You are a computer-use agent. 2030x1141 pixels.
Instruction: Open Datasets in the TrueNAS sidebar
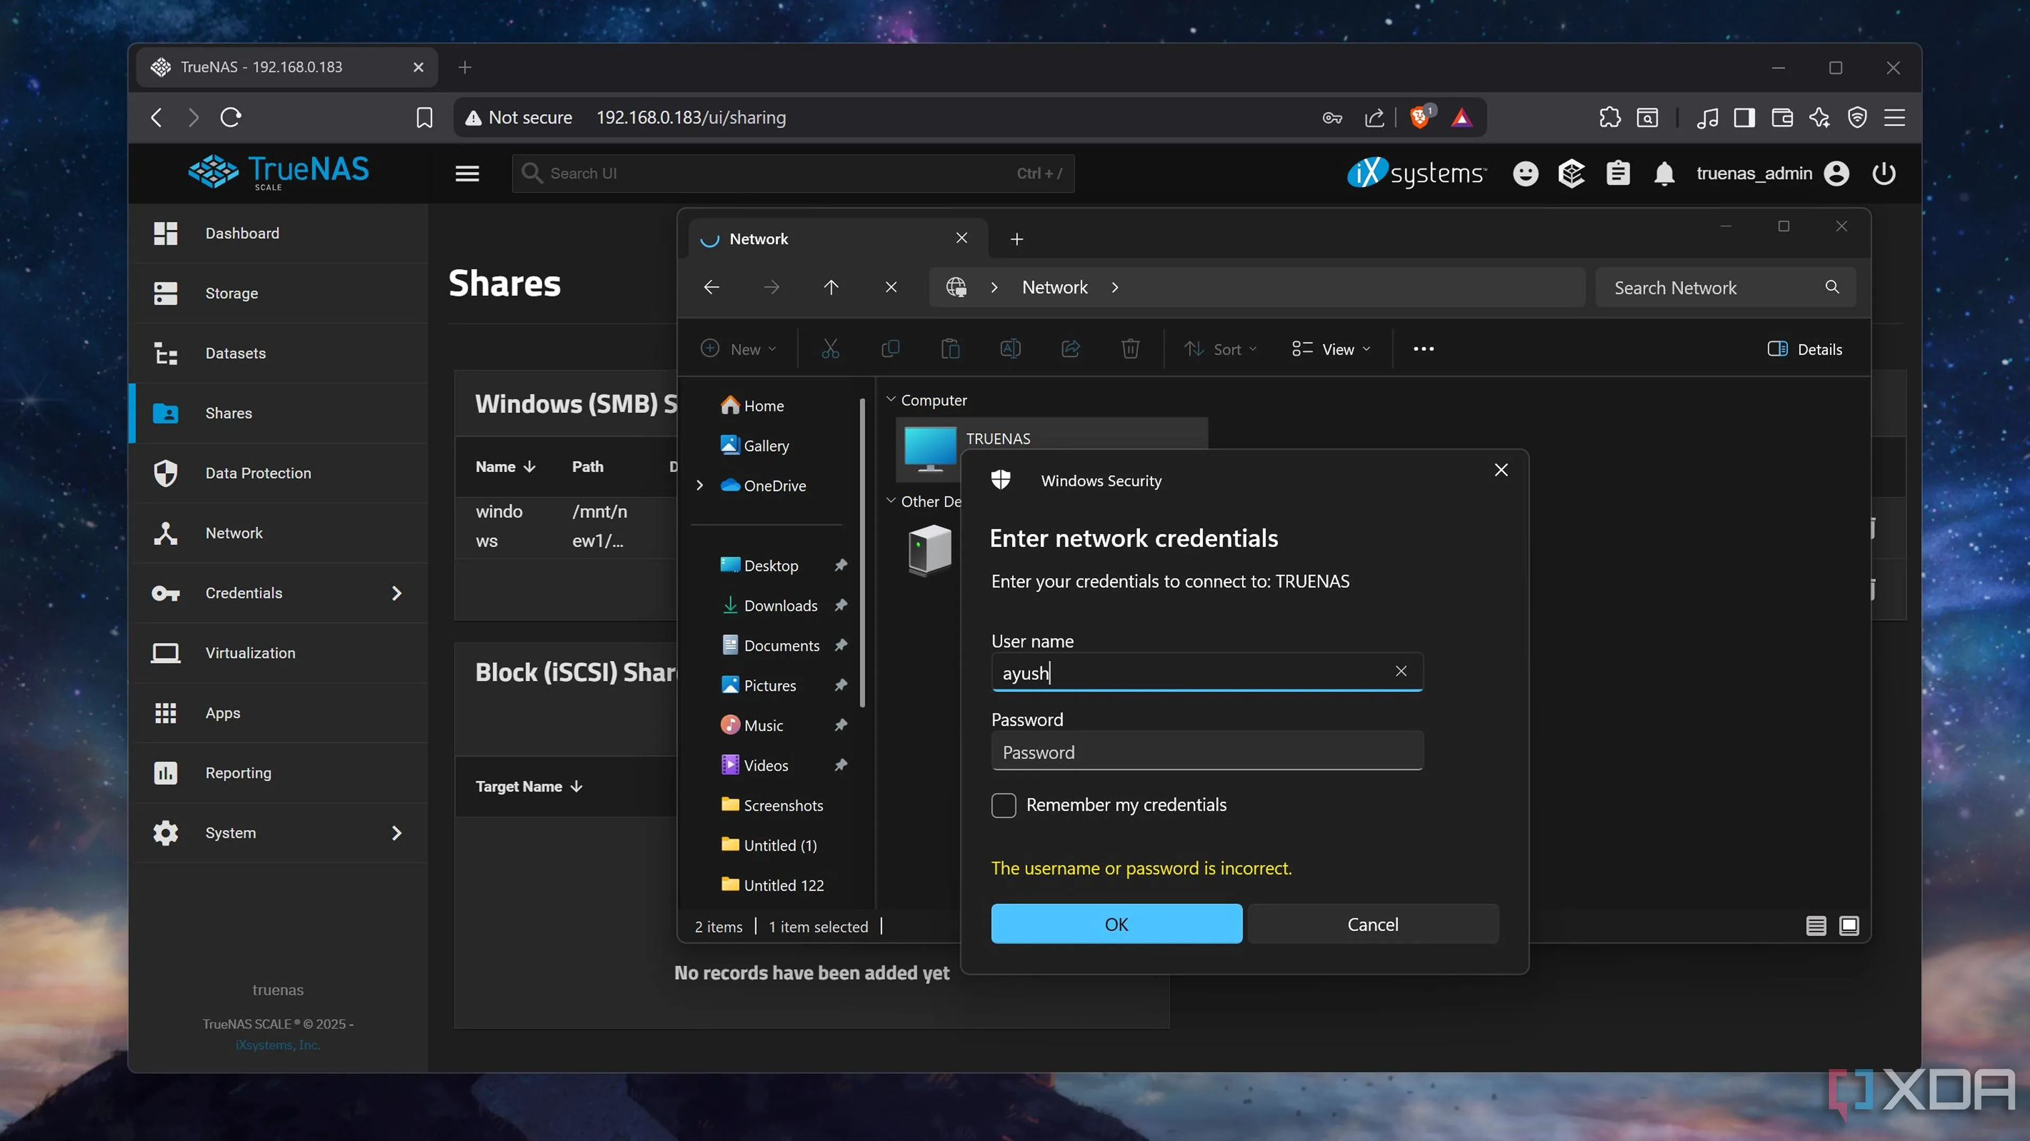point(279,353)
